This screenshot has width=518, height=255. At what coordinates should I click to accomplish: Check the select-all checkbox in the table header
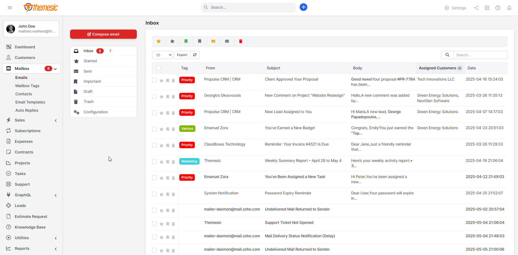[158, 68]
